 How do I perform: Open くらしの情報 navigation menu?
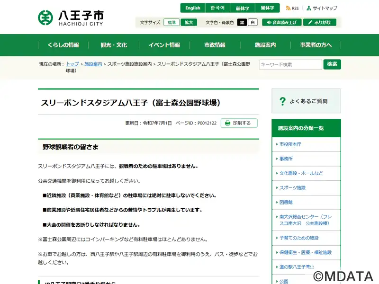(63, 45)
